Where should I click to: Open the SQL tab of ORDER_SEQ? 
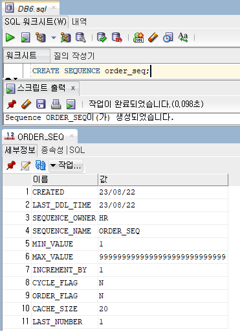coord(77,150)
